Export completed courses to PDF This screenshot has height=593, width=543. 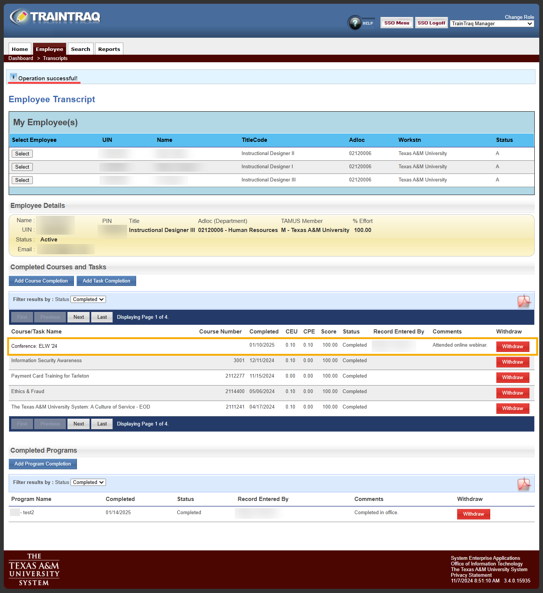coord(524,301)
